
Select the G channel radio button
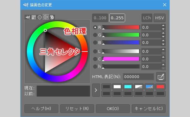pyautogui.click(x=95, y=35)
